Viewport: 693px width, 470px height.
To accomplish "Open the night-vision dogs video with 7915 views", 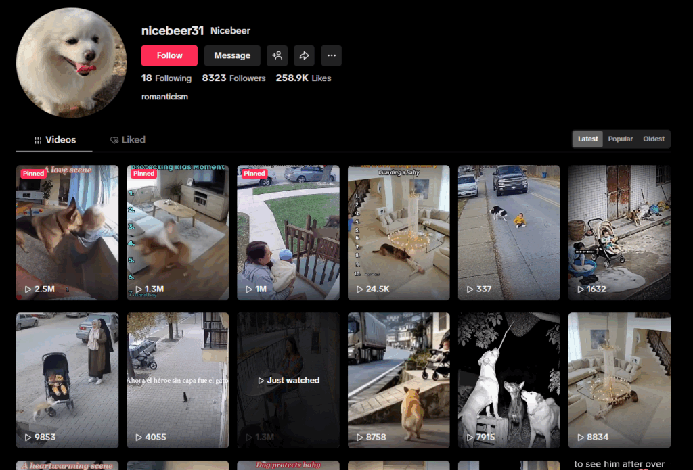I will (x=509, y=380).
